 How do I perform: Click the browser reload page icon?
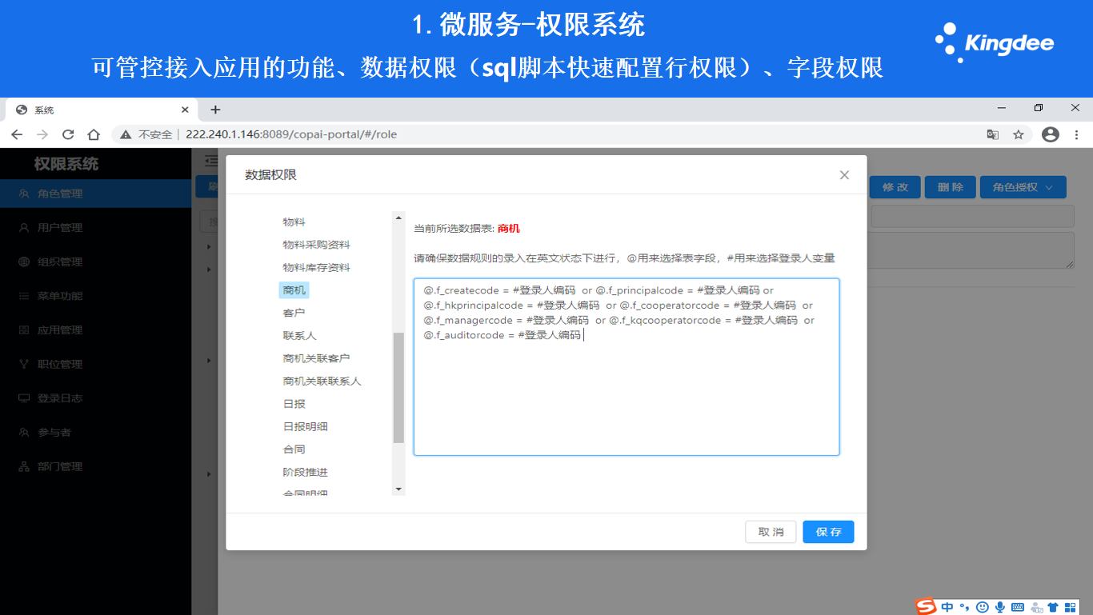(68, 134)
